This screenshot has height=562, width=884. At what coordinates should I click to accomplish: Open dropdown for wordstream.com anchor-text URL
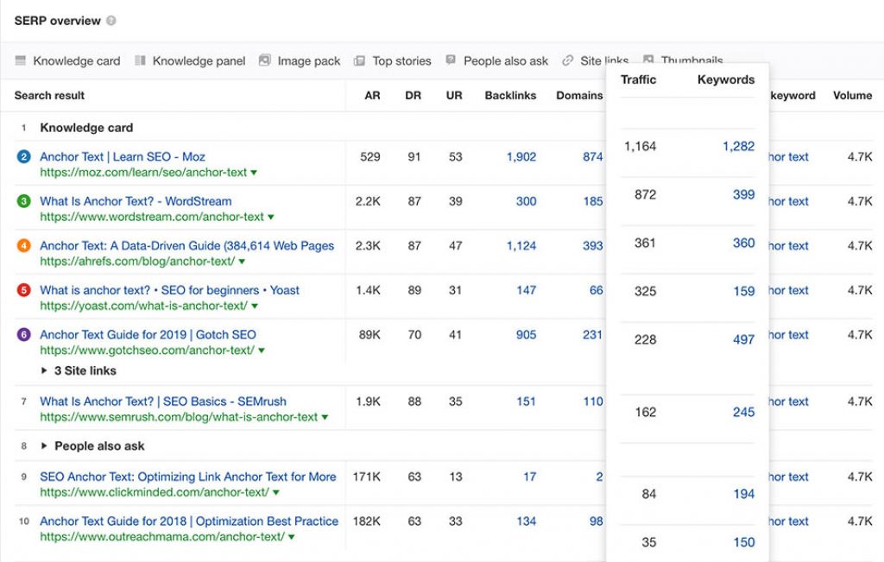(x=271, y=218)
